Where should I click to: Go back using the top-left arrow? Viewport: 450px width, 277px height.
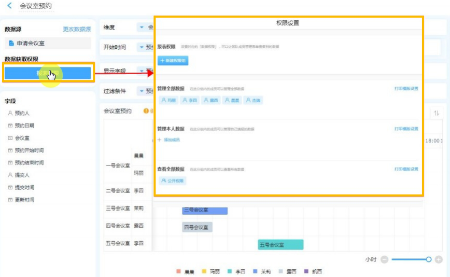(9, 6)
